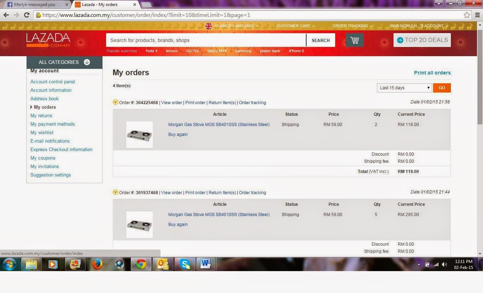Click Print order for order 304225468
Screen dimensions: 483x293
click(x=195, y=102)
